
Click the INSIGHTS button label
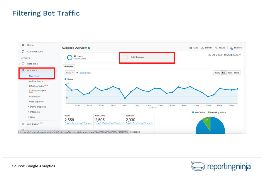click(x=238, y=48)
